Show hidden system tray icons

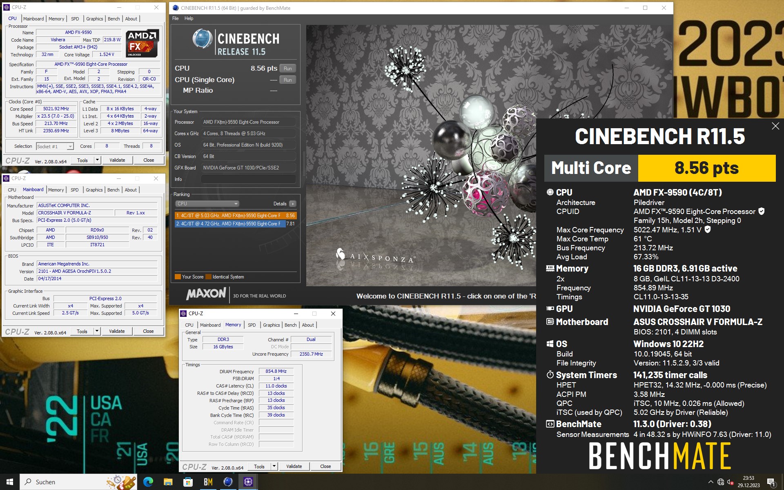[x=710, y=482]
